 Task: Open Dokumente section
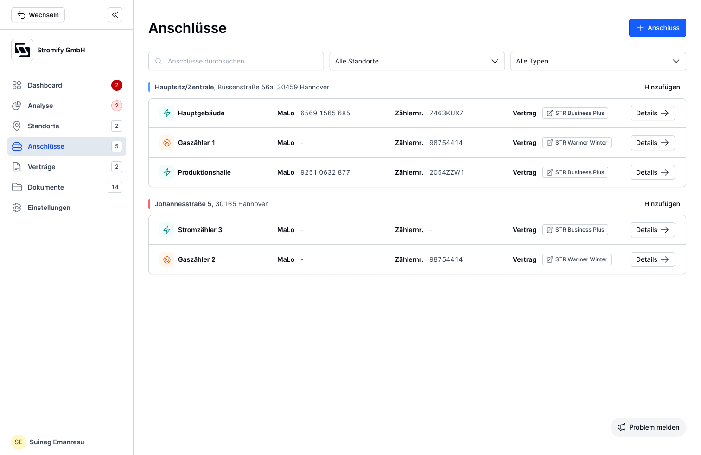[x=67, y=187]
